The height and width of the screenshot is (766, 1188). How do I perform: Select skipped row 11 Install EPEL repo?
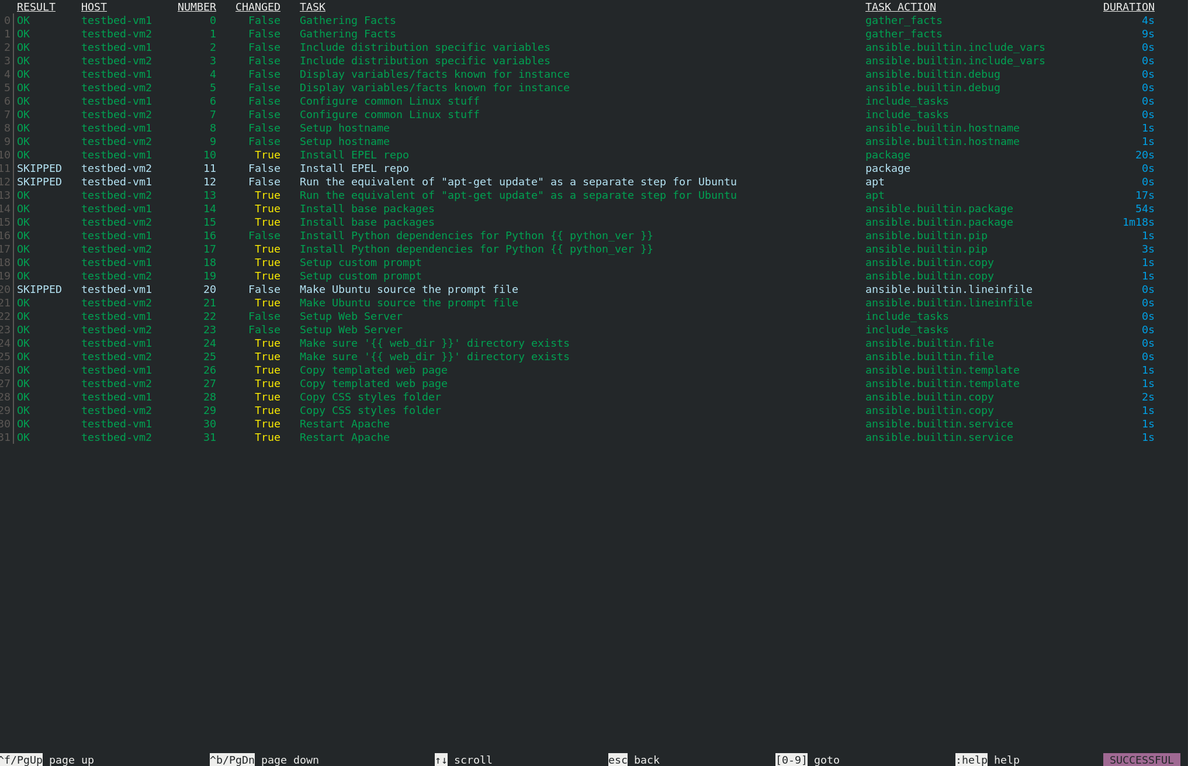coord(354,168)
